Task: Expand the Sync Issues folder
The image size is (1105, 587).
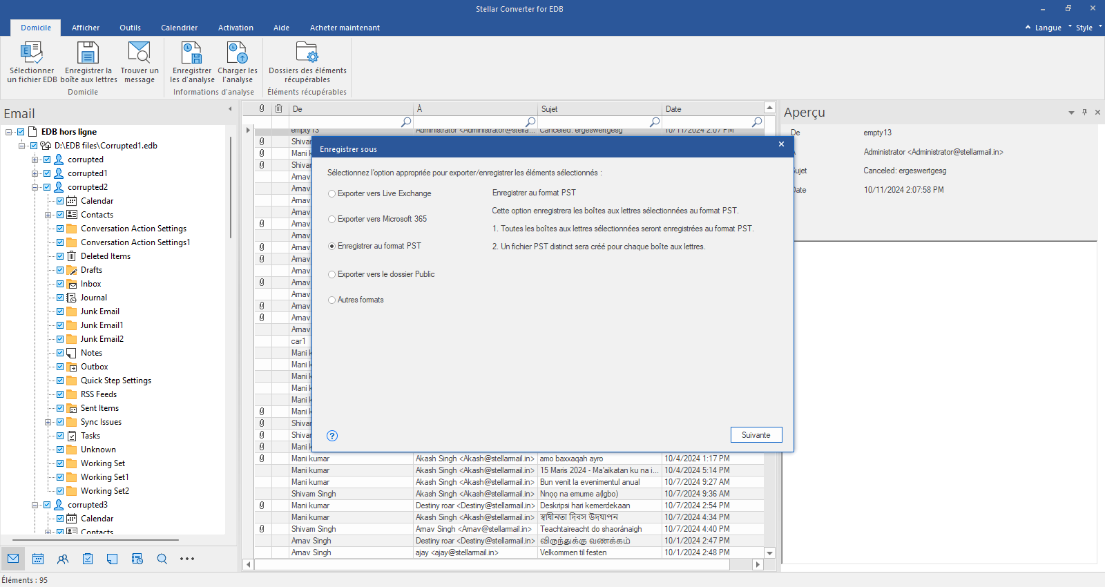Action: coord(48,422)
